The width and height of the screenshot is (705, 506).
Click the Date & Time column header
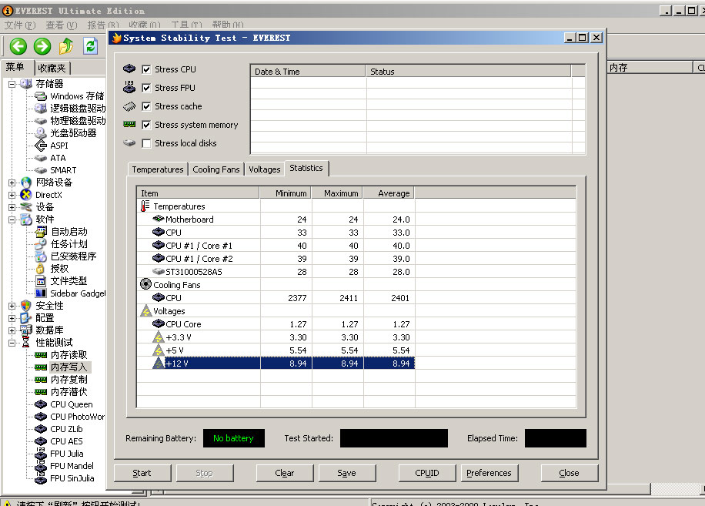[x=308, y=71]
